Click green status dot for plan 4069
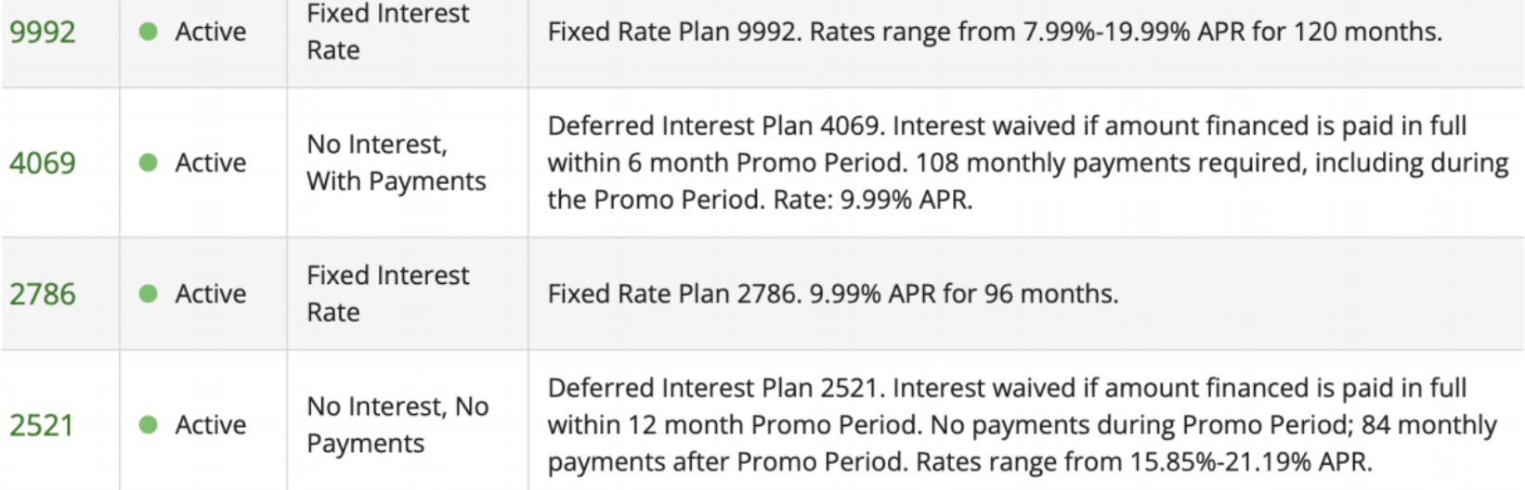 click(148, 162)
